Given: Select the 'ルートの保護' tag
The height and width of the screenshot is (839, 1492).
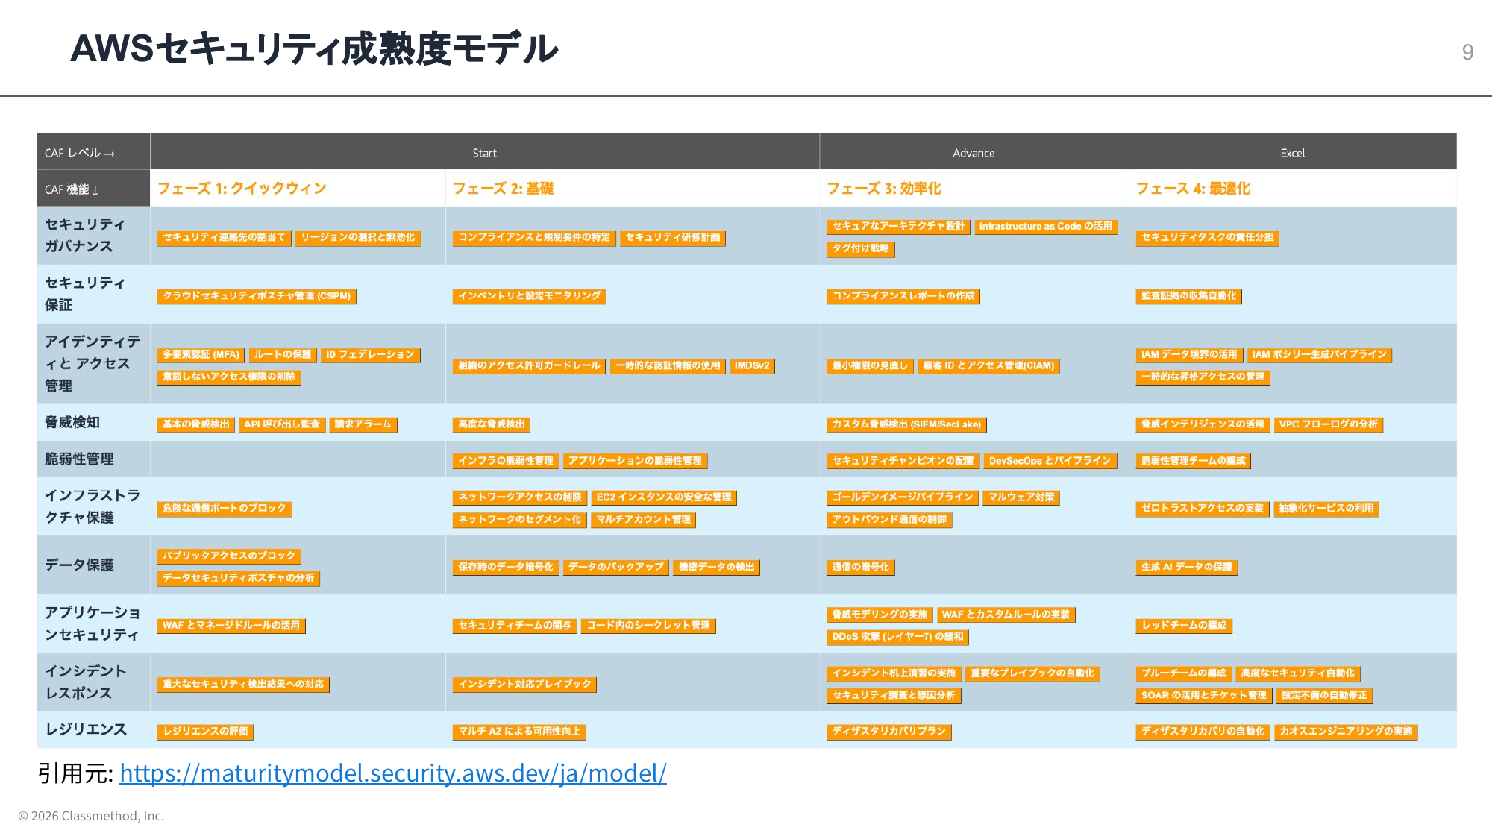Looking at the screenshot, I should [282, 355].
